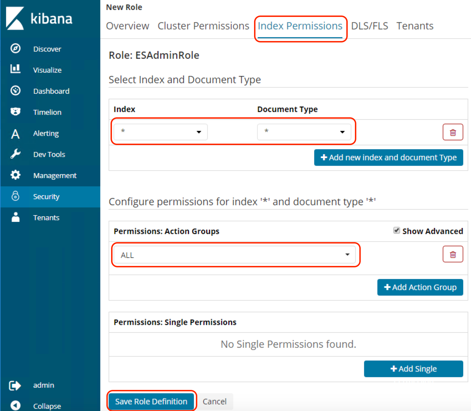Switch to the DLS/FLS tab
The image size is (471, 411).
coord(370,26)
